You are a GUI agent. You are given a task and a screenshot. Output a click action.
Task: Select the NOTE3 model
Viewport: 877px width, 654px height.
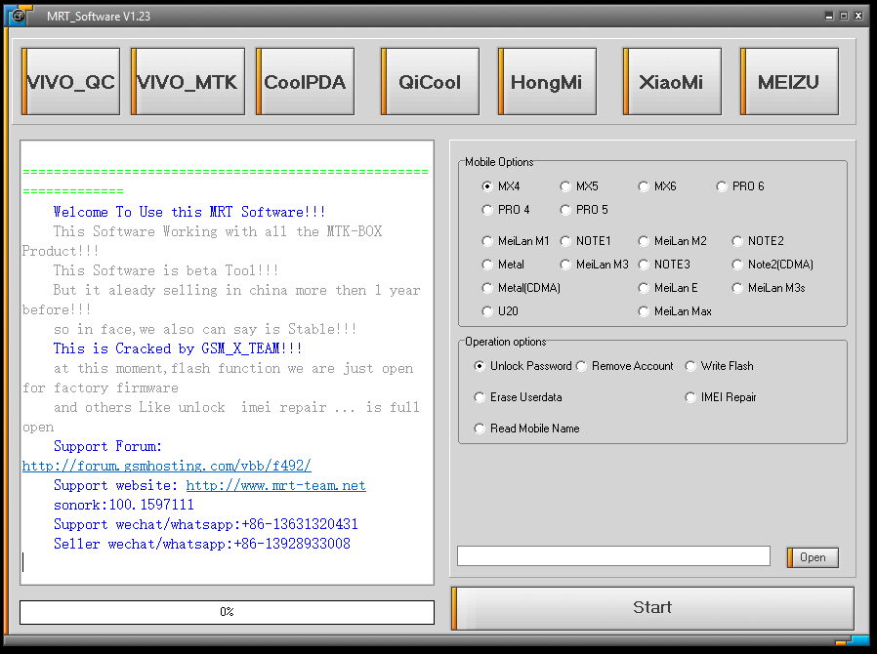coord(664,265)
